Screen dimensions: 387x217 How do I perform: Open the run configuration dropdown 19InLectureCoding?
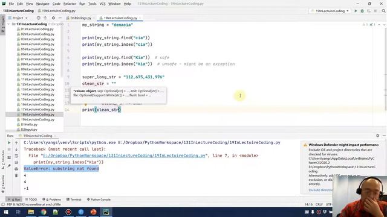pyautogui.click(x=330, y=11)
